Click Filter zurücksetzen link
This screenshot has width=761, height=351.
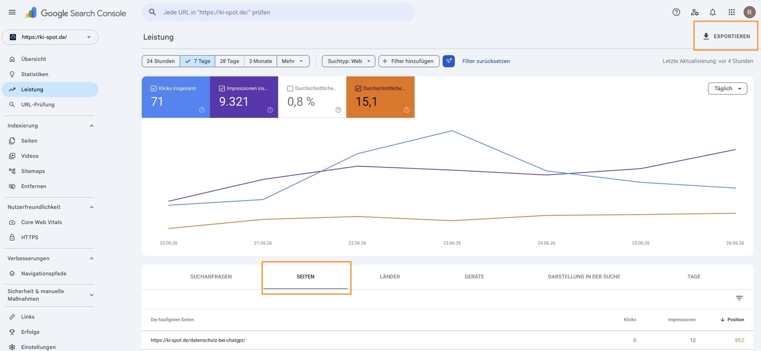click(486, 61)
